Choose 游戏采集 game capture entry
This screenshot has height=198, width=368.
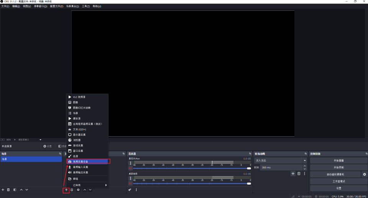click(87, 145)
